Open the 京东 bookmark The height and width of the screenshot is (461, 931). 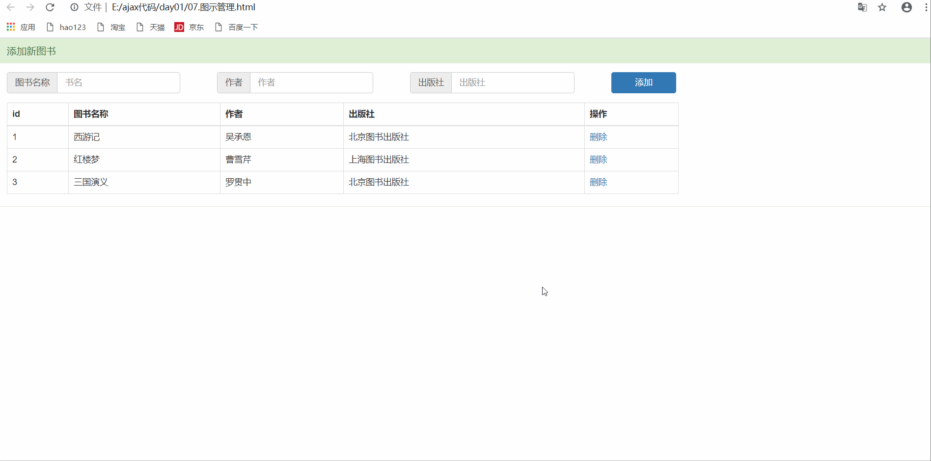(189, 27)
